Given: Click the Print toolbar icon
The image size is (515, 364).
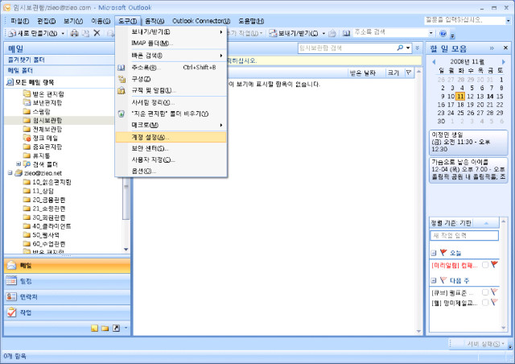Looking at the screenshot, I should pos(75,33).
